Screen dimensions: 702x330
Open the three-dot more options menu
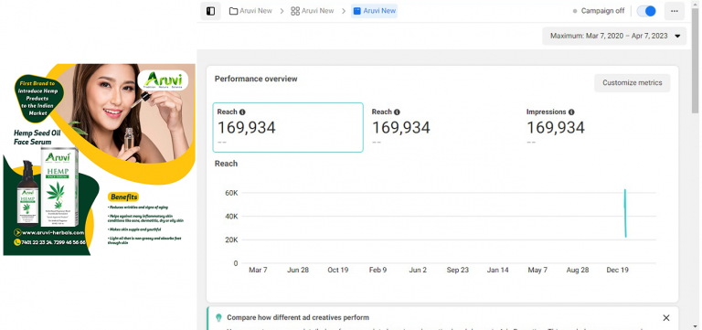675,11
